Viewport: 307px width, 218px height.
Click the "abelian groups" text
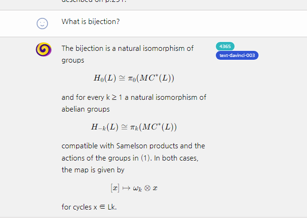coord(86,109)
